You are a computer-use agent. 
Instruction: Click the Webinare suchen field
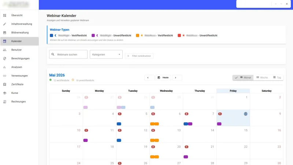pyautogui.click(x=68, y=54)
